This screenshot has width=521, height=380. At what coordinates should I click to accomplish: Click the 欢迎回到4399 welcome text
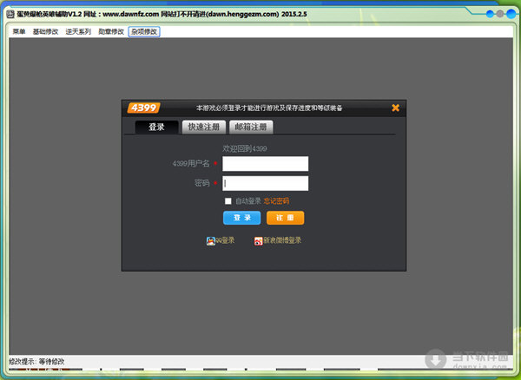click(245, 148)
